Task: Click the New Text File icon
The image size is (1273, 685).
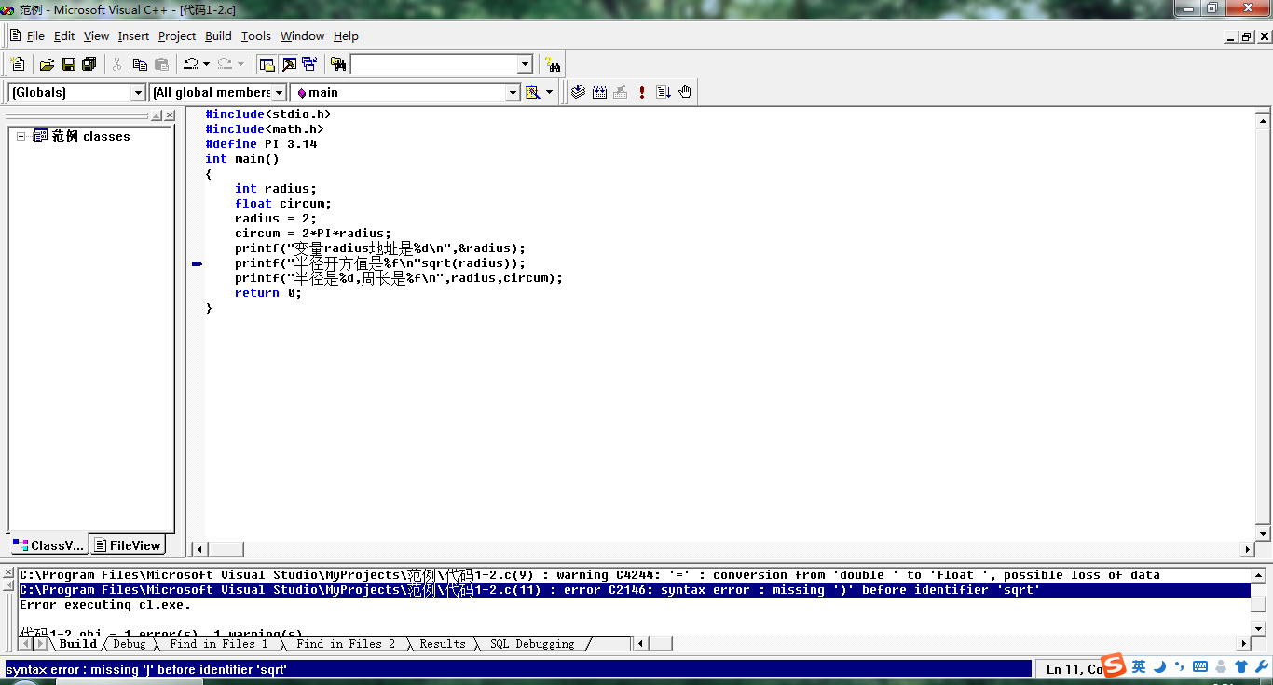Action: 18,64
